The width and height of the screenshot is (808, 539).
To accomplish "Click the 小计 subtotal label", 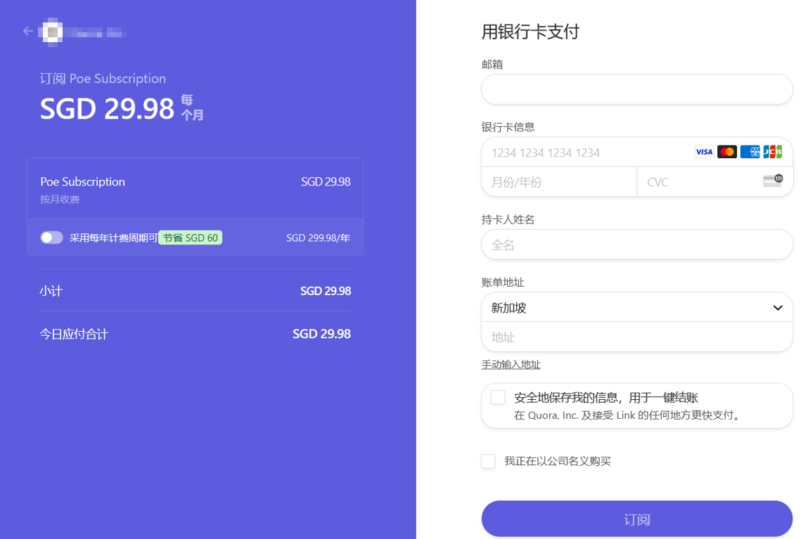I will tap(51, 291).
